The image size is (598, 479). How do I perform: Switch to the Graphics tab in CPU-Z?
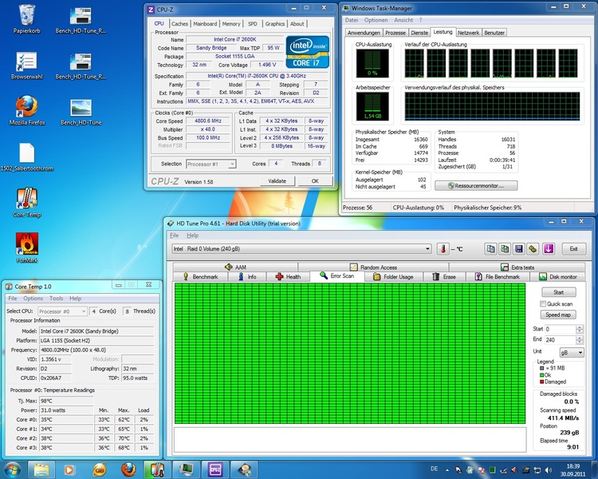pos(275,24)
